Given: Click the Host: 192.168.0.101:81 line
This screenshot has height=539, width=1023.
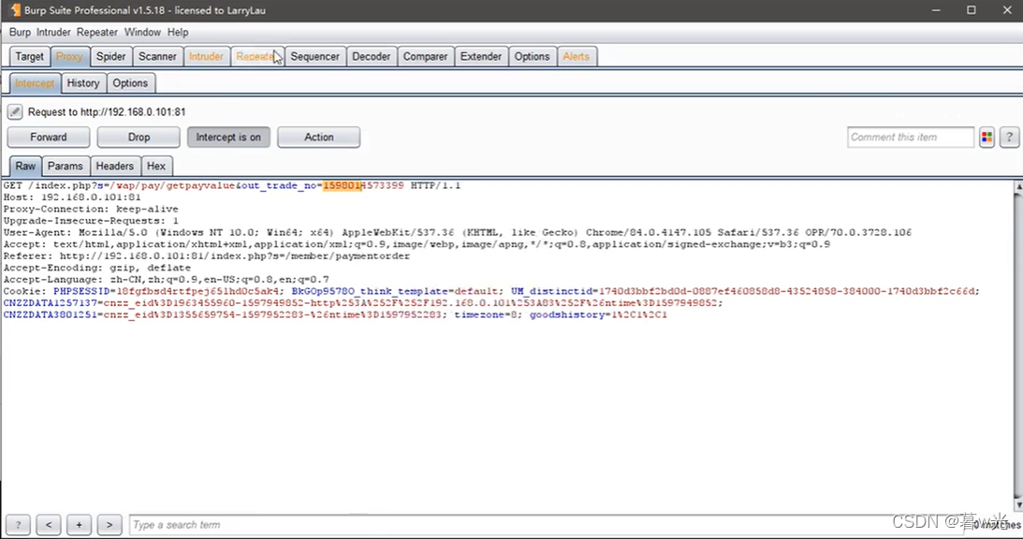Looking at the screenshot, I should [72, 197].
